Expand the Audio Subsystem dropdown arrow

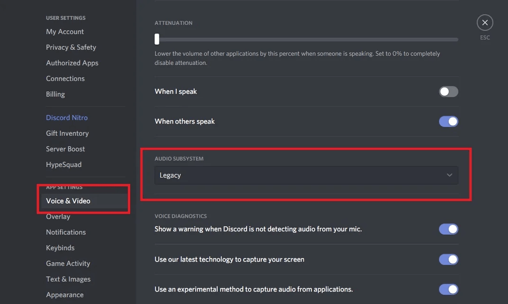pyautogui.click(x=449, y=175)
